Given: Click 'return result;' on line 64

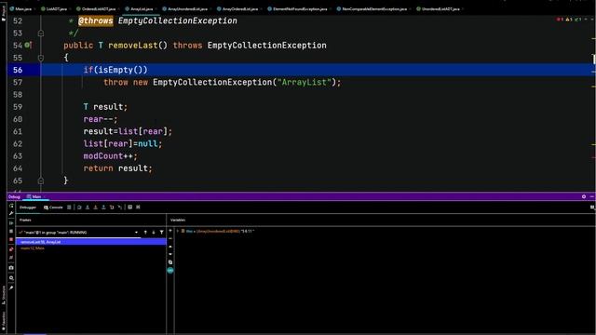Looking at the screenshot, I should pyautogui.click(x=118, y=168).
